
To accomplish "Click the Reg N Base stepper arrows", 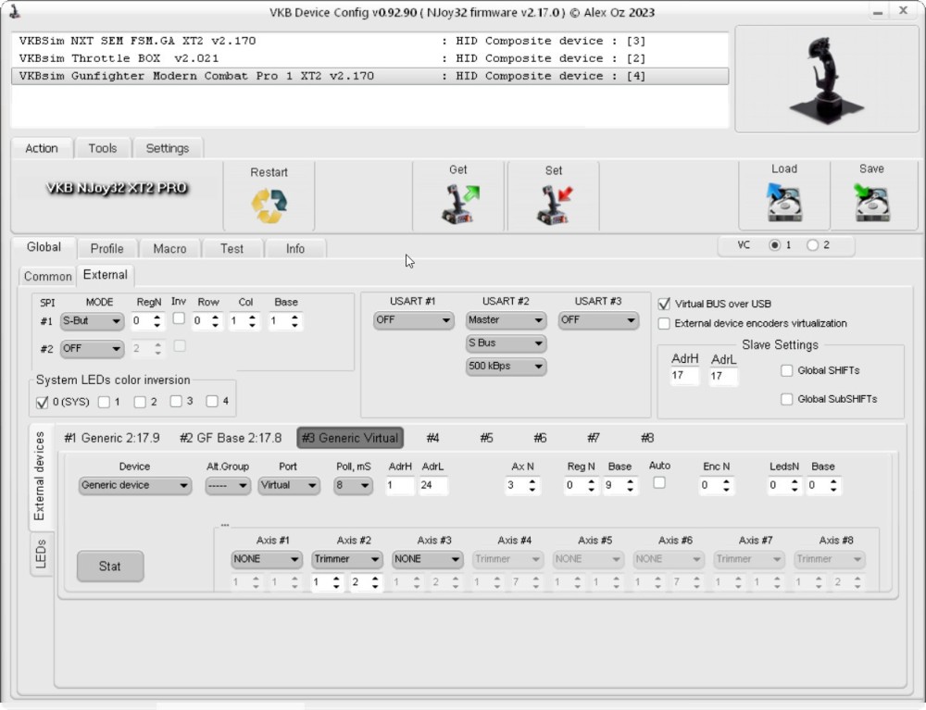I will pyautogui.click(x=631, y=486).
